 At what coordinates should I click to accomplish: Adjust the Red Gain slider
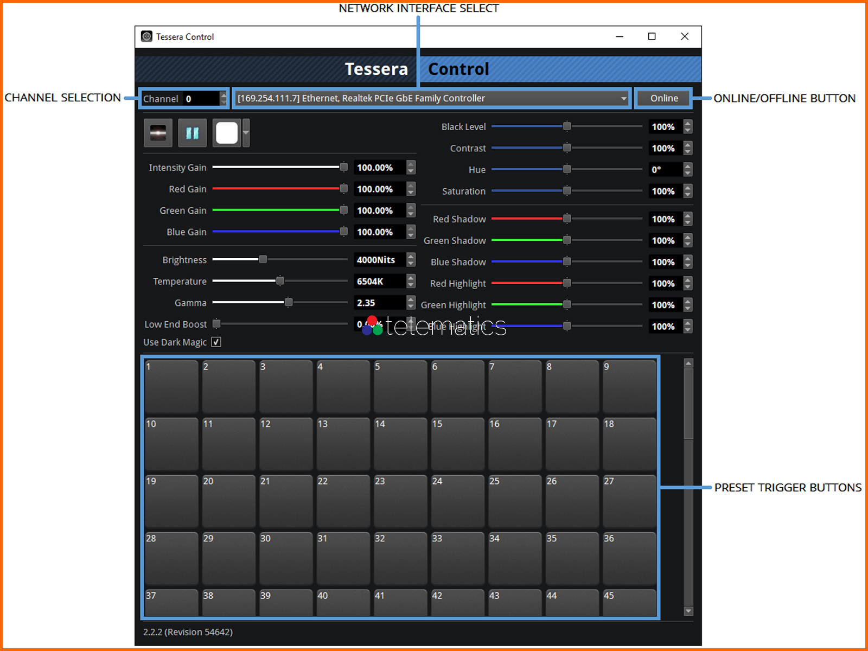tap(280, 189)
